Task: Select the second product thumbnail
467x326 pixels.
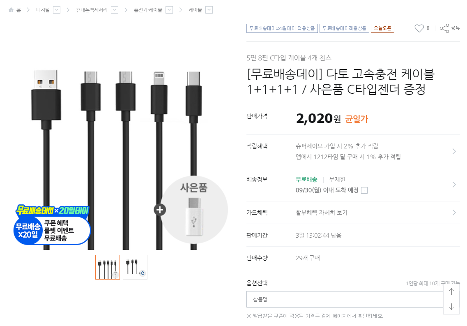Action: 135,267
